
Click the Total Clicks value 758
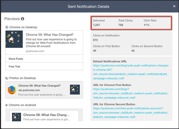(121, 25)
